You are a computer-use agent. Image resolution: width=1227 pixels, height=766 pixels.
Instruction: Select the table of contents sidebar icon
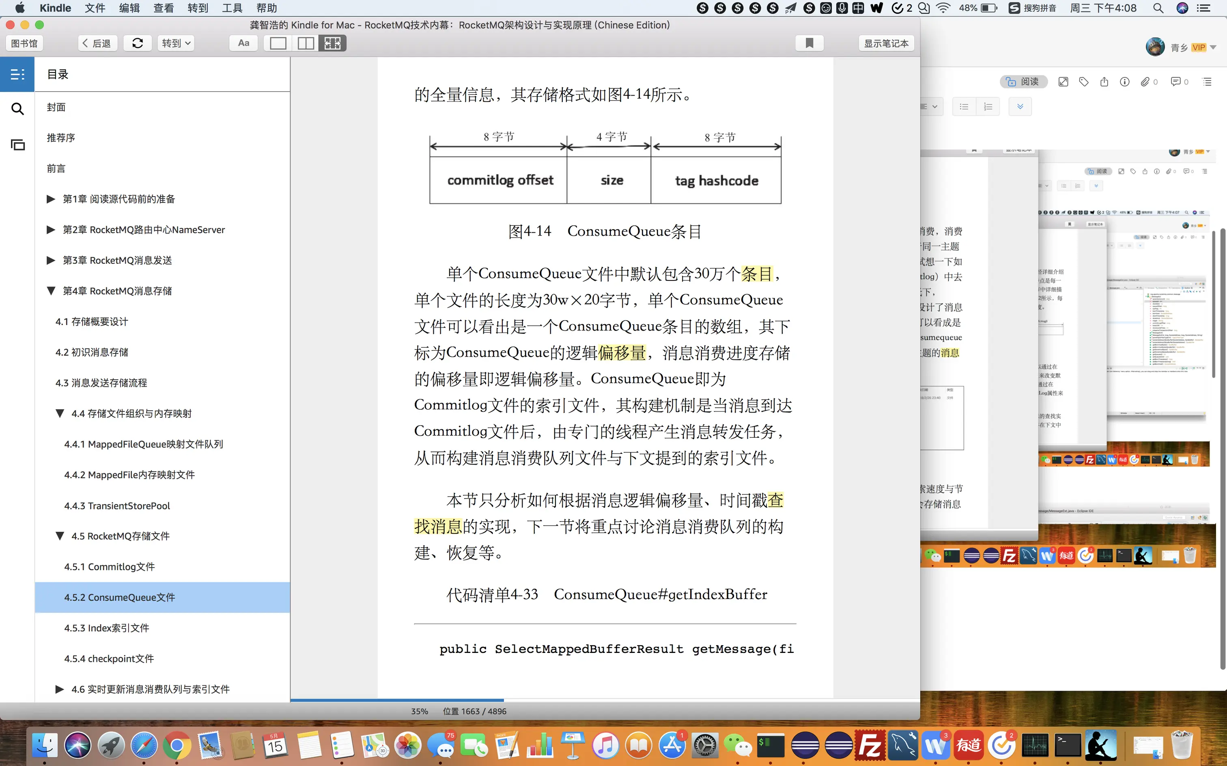17,74
